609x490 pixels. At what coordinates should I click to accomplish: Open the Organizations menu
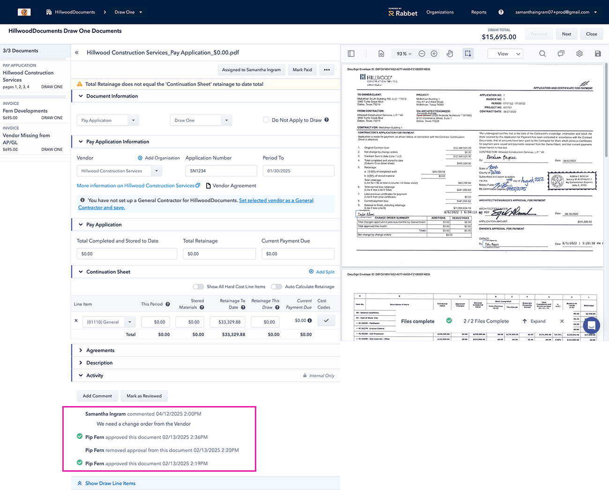point(440,12)
